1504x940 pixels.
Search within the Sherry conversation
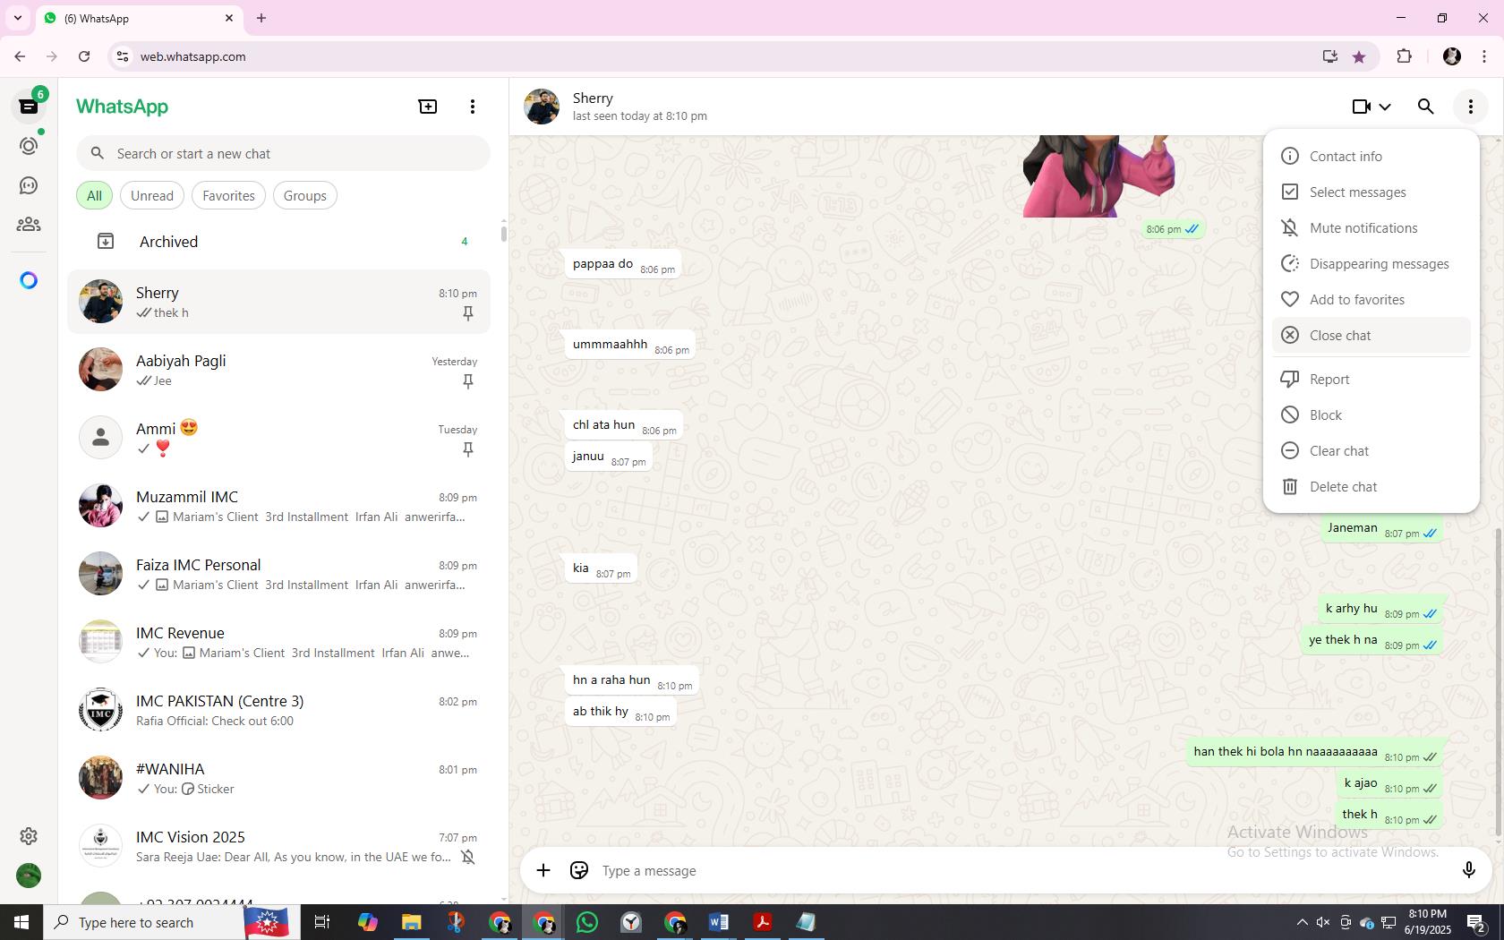click(1426, 107)
